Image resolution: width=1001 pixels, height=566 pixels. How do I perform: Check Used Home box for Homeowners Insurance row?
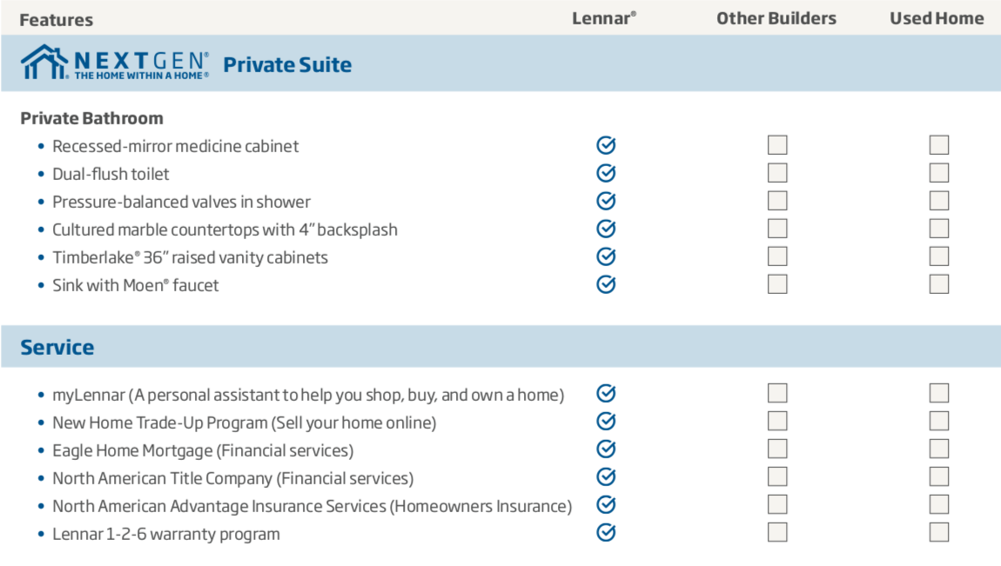[x=938, y=505]
